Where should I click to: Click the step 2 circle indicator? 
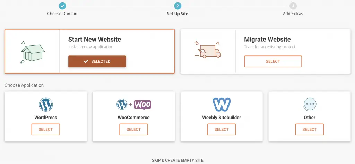point(177,6)
